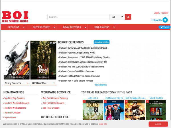Focus the Search text field

79,17
